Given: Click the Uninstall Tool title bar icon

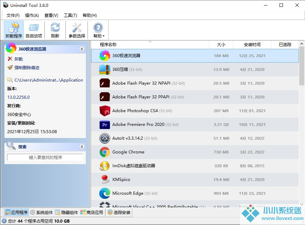Looking at the screenshot, I should pos(6,5).
